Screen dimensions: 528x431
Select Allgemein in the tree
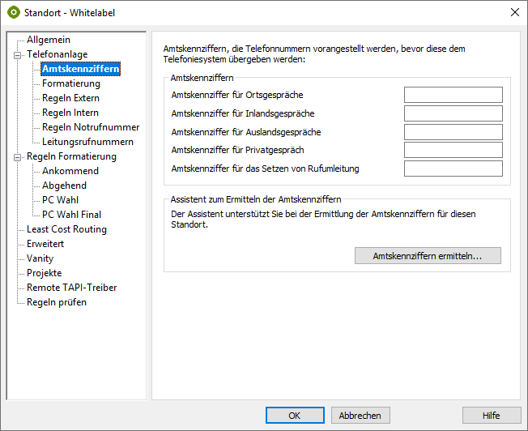pos(48,40)
